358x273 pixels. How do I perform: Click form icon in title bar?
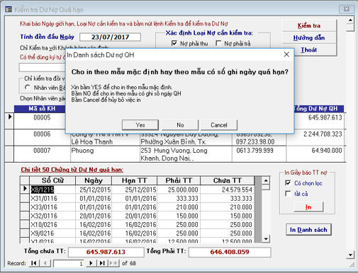(9, 9)
